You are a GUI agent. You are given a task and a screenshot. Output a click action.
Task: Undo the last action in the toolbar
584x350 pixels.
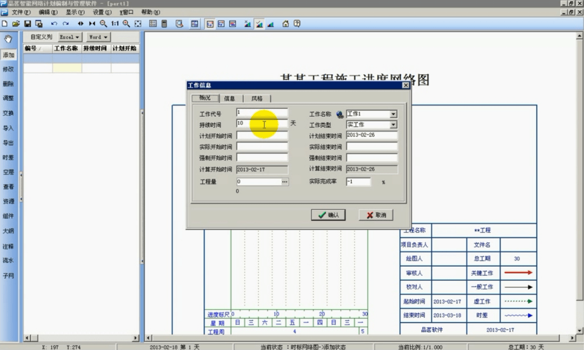tap(54, 24)
